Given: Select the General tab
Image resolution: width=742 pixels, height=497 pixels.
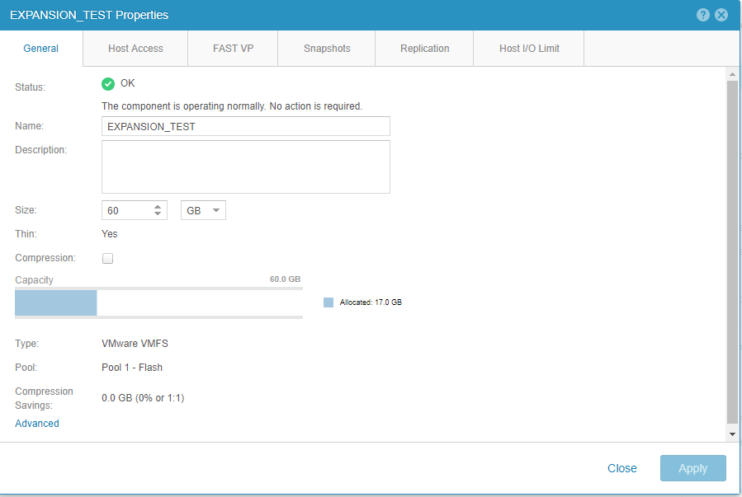Looking at the screenshot, I should pyautogui.click(x=41, y=48).
